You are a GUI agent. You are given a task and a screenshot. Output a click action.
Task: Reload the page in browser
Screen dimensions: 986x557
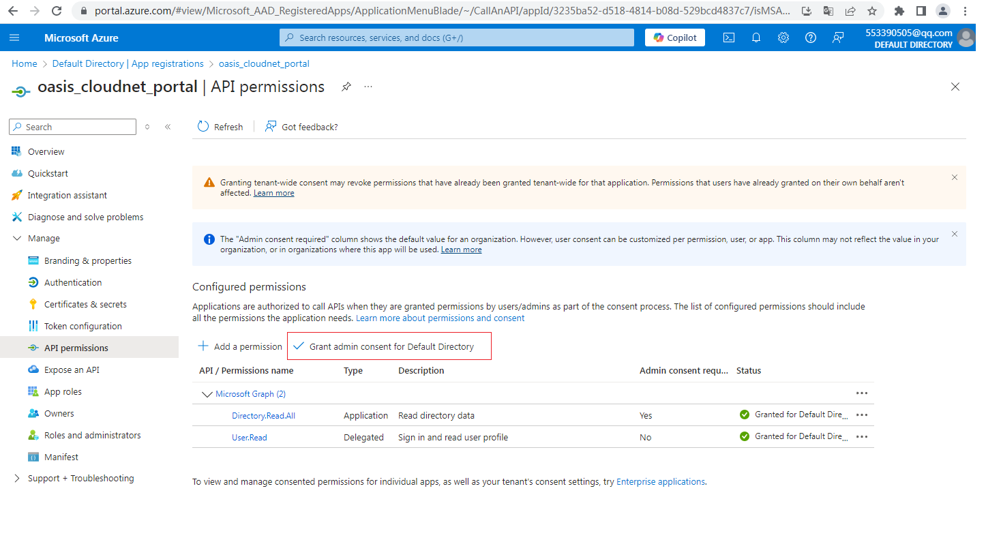point(57,11)
